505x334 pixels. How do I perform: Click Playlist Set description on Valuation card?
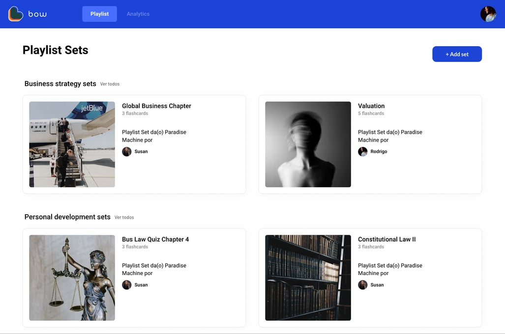click(x=390, y=136)
